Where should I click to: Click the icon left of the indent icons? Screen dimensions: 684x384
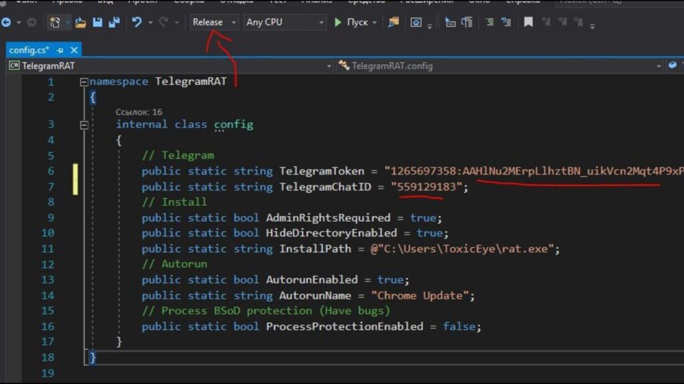pos(450,22)
